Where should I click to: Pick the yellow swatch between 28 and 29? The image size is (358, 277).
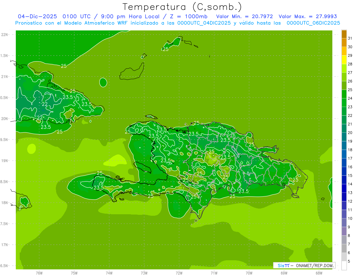point(344,60)
